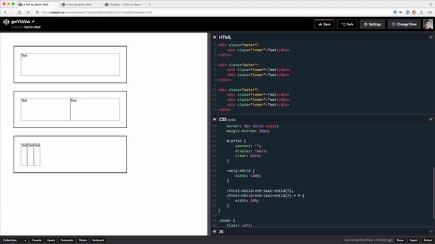Open user avatar menu

point(428,24)
